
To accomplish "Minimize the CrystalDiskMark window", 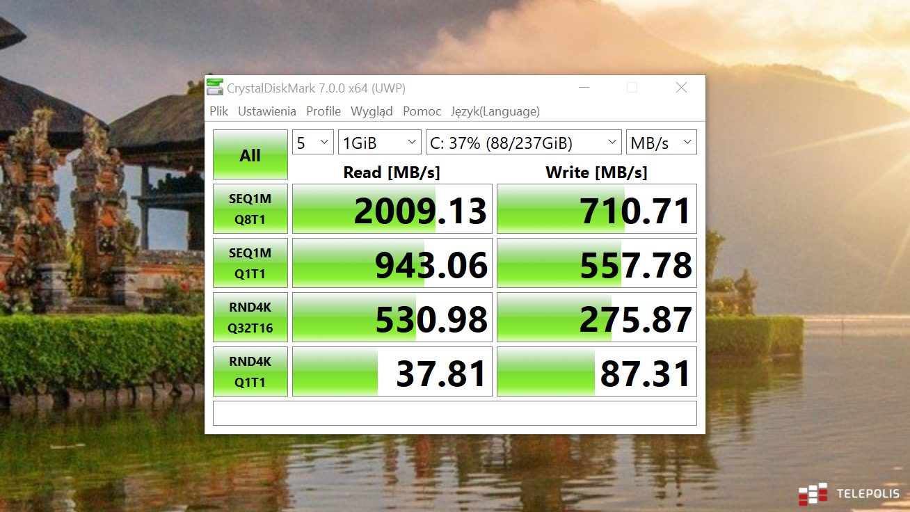I will [x=583, y=88].
